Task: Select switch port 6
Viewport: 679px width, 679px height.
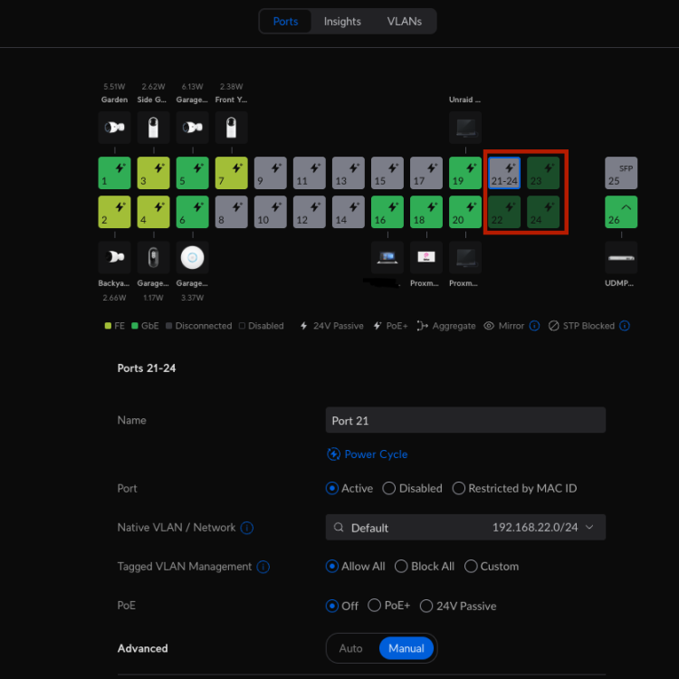Action: pyautogui.click(x=192, y=212)
